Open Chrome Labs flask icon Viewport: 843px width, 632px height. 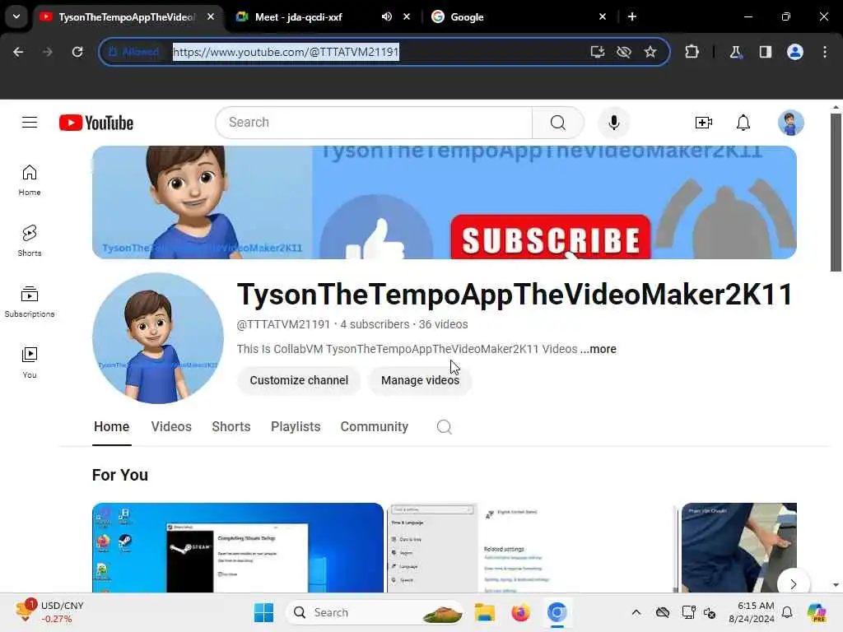[735, 52]
